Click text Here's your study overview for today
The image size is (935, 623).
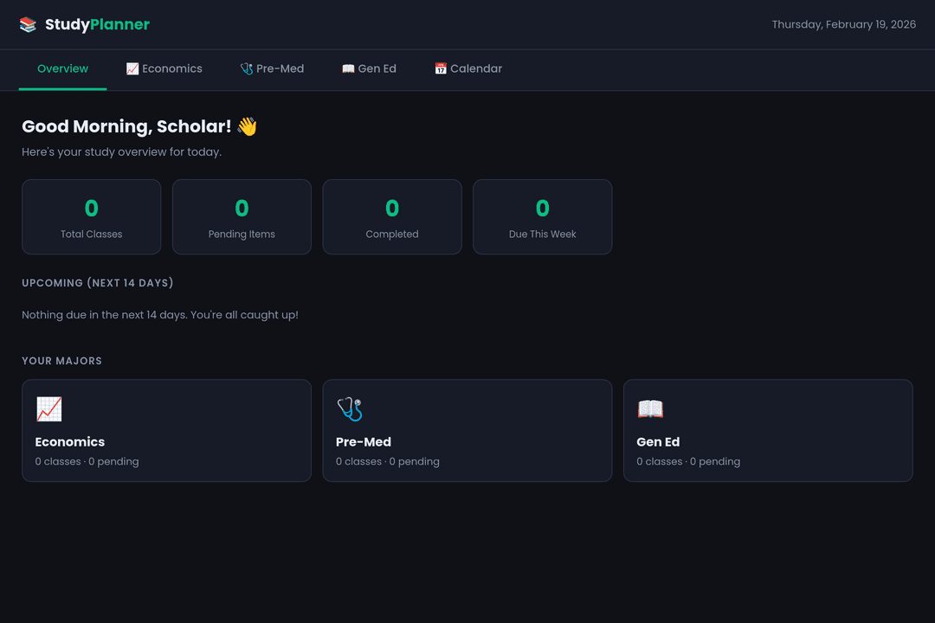coord(122,152)
